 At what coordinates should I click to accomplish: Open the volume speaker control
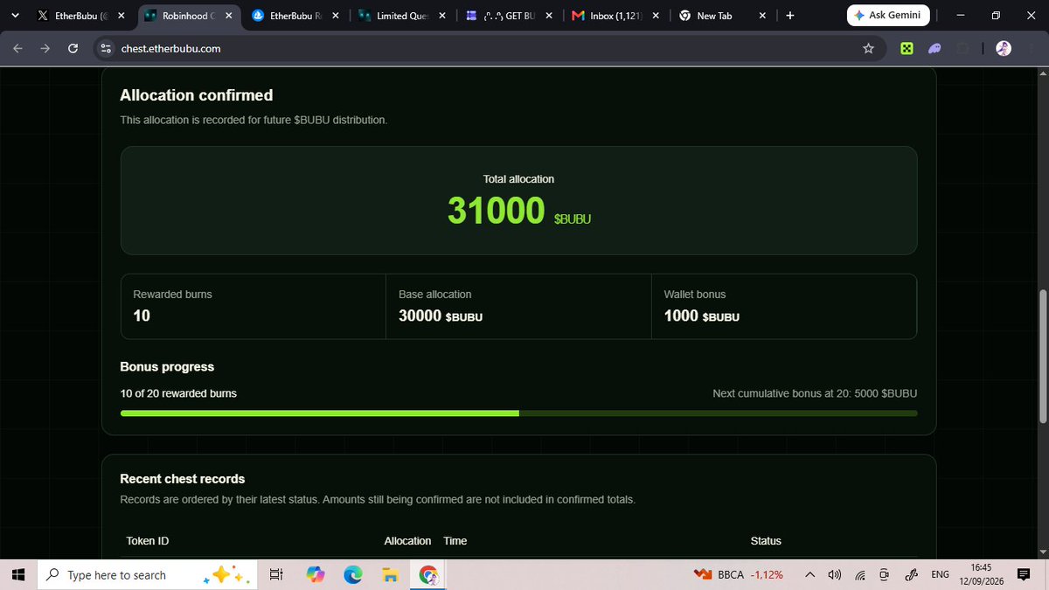pos(835,574)
